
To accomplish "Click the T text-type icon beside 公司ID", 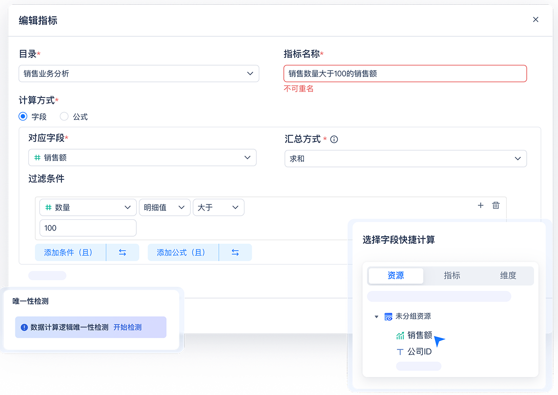I will (x=400, y=351).
